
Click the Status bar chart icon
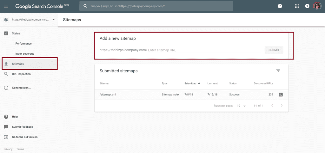(6, 33)
